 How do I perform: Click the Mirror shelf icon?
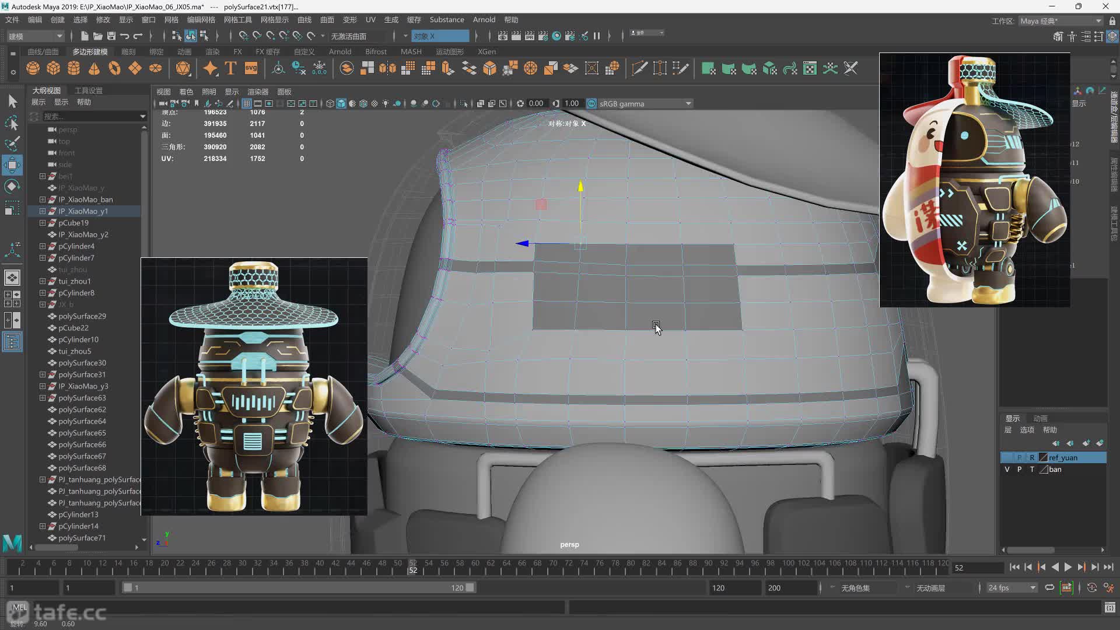point(387,68)
